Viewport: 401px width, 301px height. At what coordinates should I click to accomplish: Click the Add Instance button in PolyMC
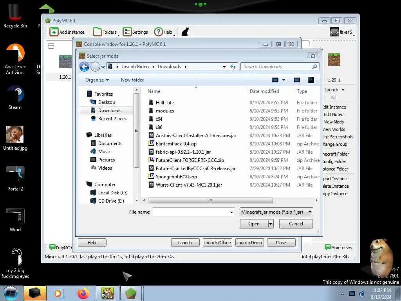(x=67, y=32)
